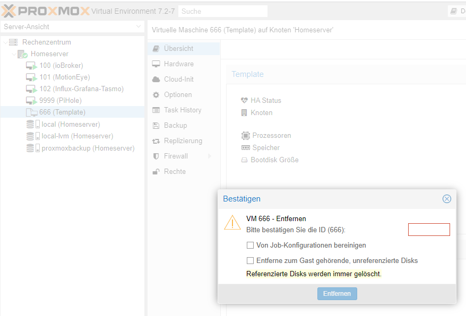The width and height of the screenshot is (466, 316).
Task: Click the local-lvm storage icon
Action: coord(33,136)
